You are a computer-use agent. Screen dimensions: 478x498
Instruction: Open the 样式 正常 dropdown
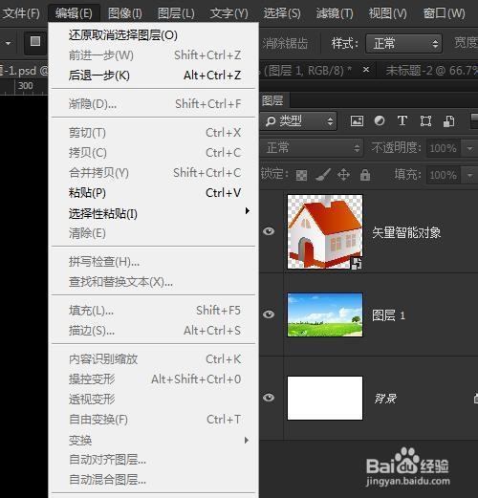tap(403, 43)
